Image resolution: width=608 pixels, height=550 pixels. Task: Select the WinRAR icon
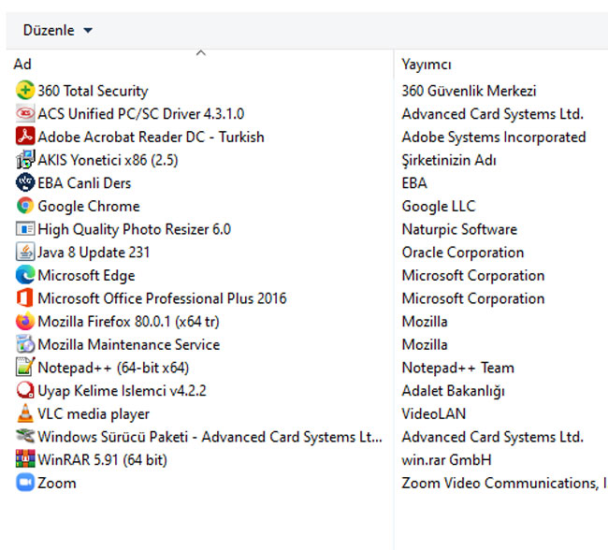25,459
